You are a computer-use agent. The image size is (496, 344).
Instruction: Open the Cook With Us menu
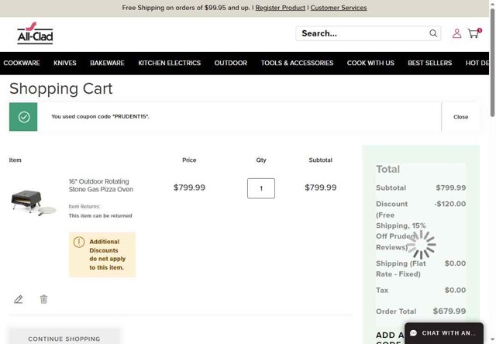[370, 63]
